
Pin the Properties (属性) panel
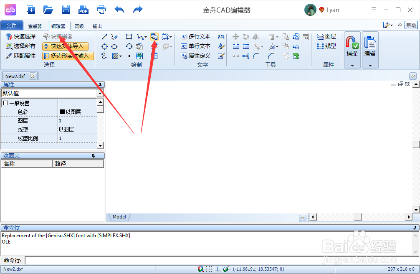pyautogui.click(x=100, y=85)
